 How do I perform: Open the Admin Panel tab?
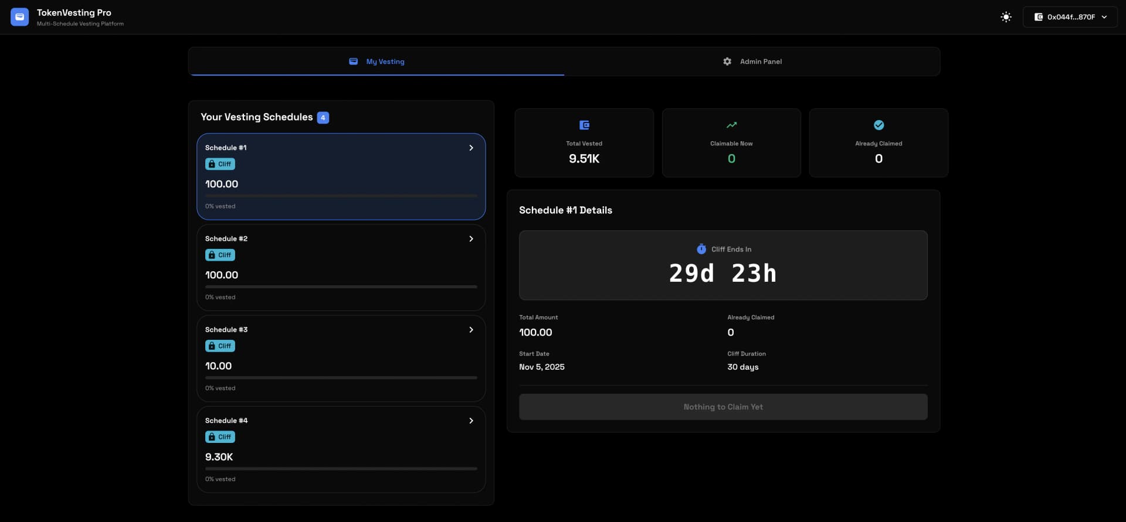[752, 62]
